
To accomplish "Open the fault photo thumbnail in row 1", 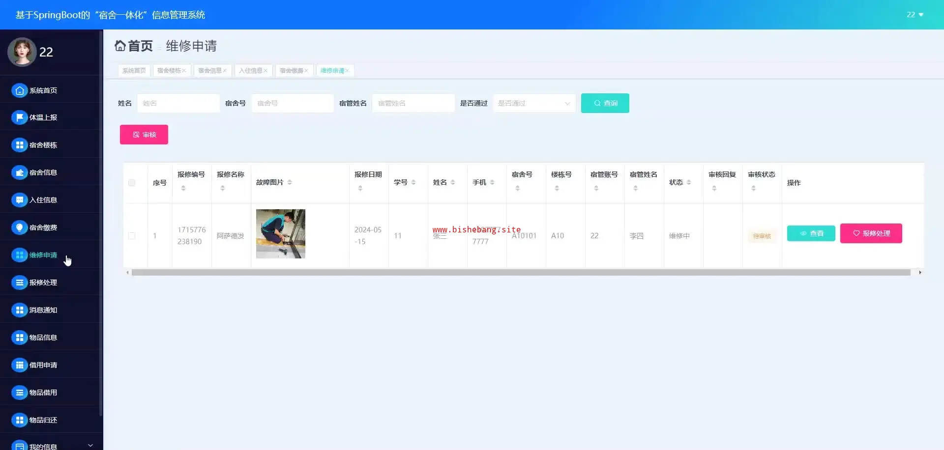I will pos(281,234).
